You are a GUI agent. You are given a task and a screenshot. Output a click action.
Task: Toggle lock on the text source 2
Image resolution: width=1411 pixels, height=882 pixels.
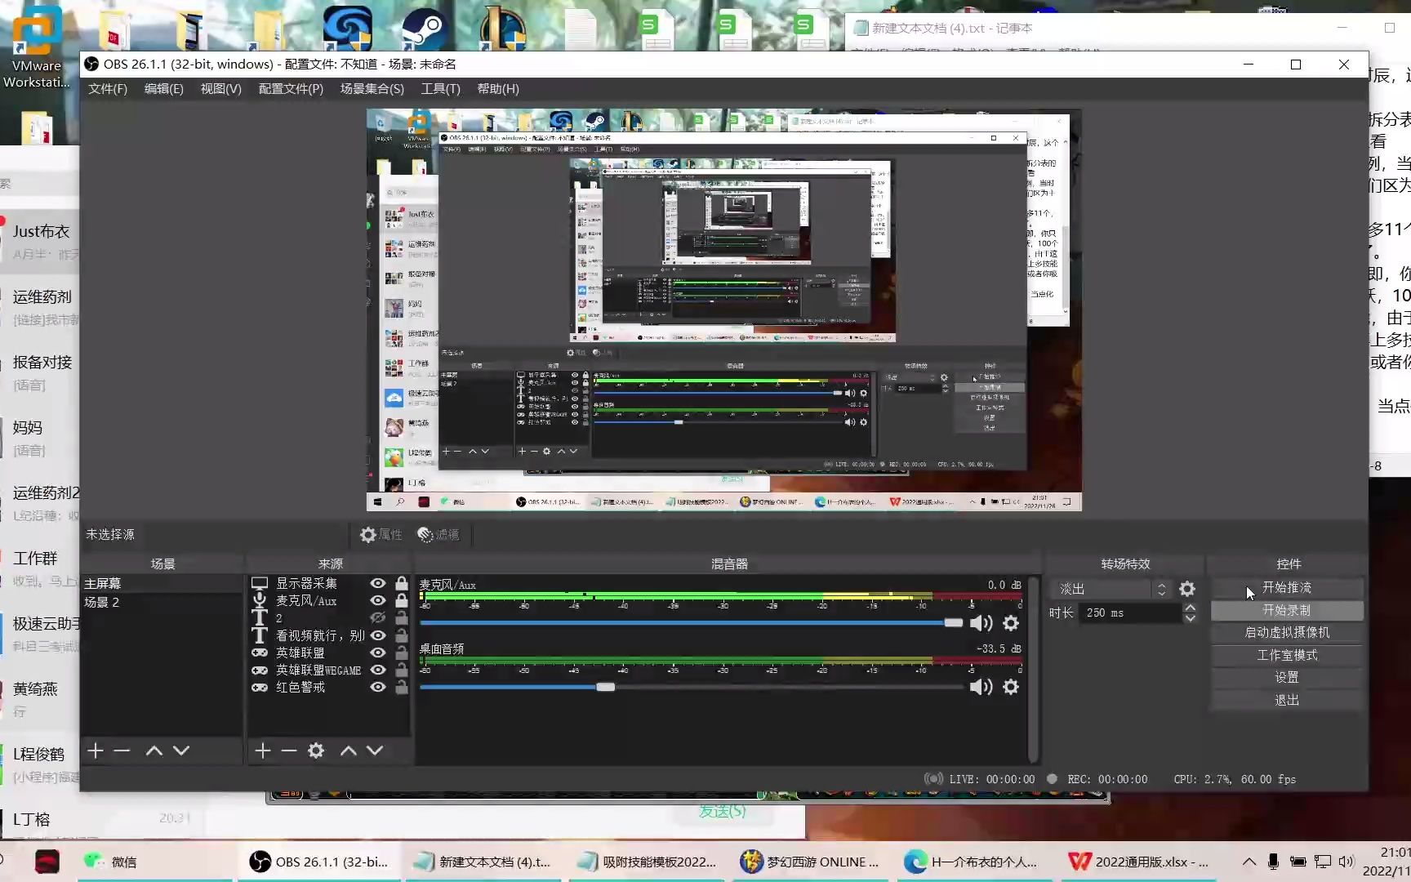402,618
